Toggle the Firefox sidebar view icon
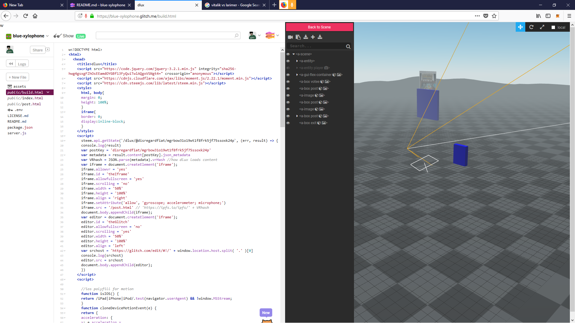The height and width of the screenshot is (323, 575). point(548,16)
